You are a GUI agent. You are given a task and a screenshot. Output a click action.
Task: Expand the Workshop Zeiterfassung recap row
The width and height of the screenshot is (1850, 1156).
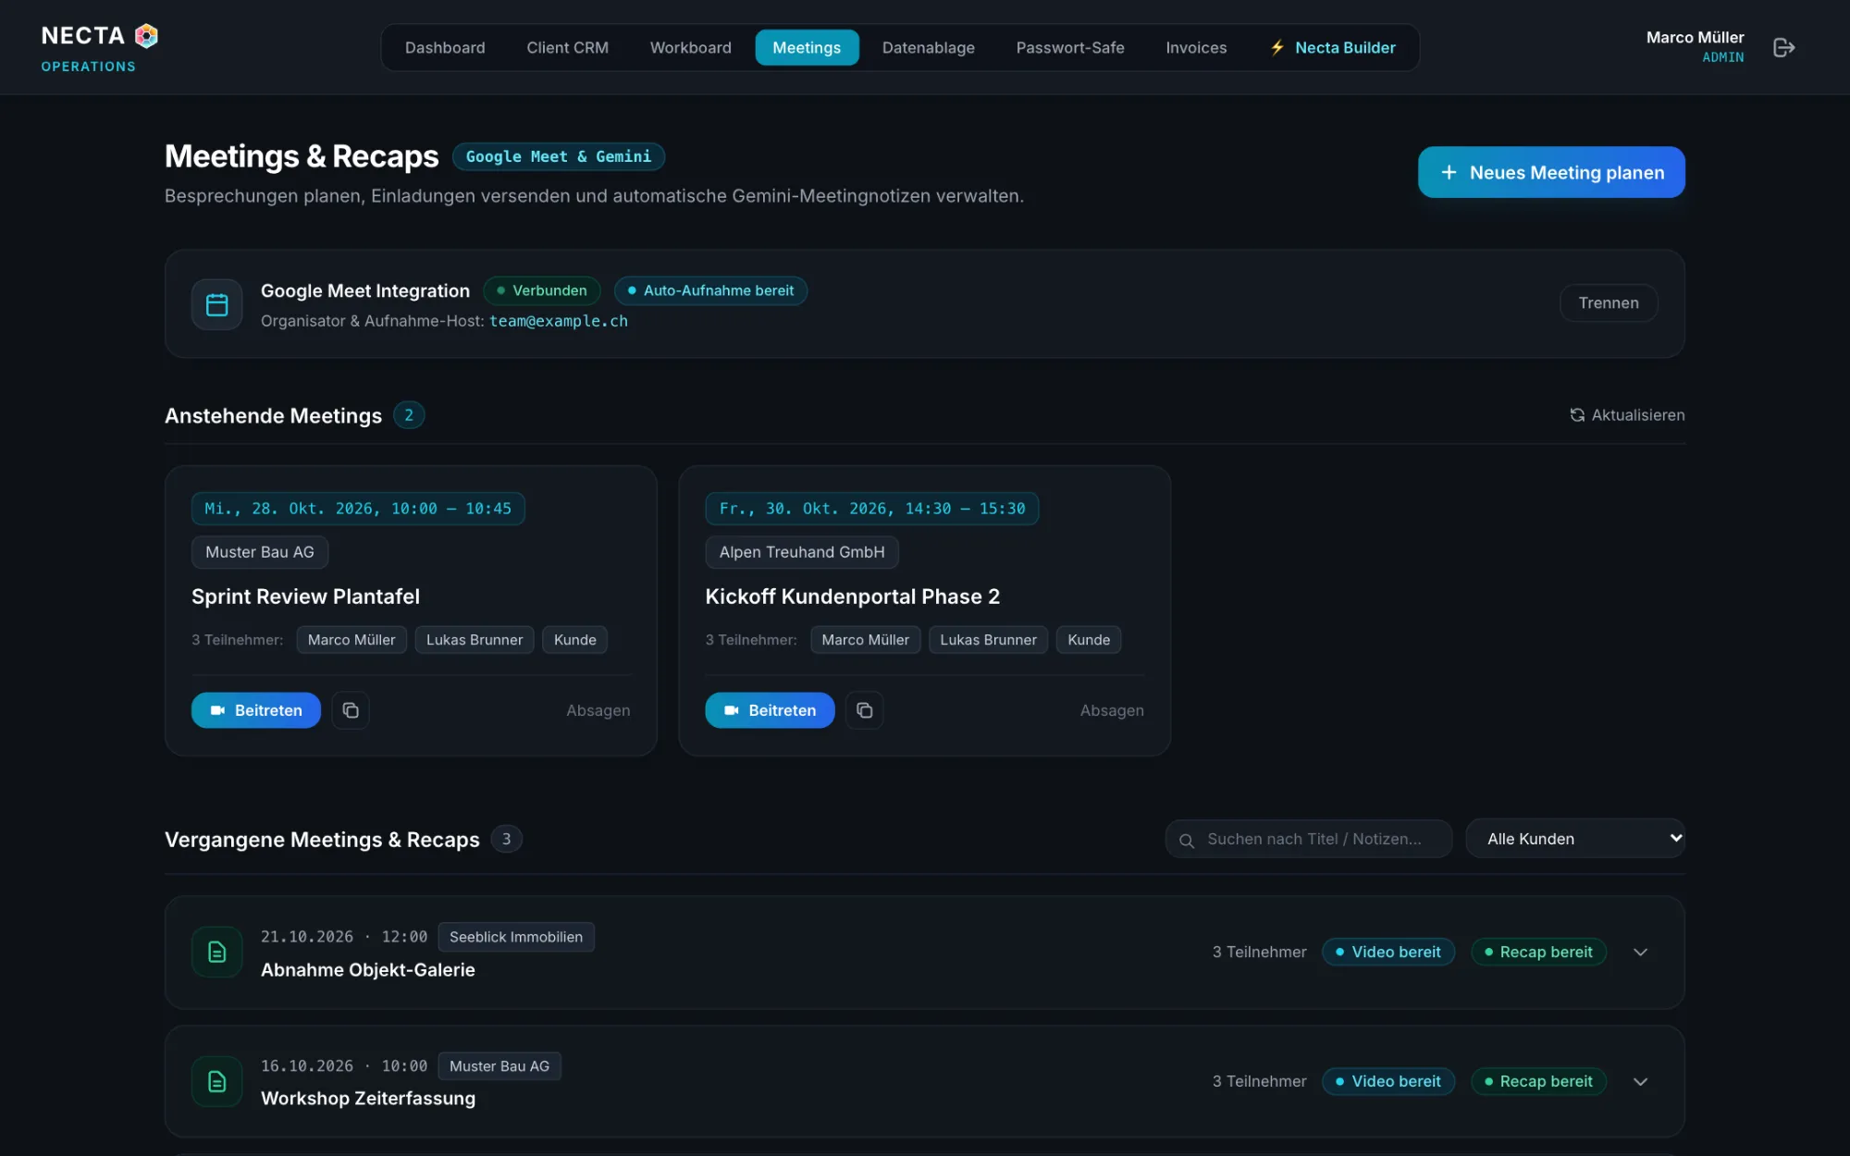click(1640, 1081)
